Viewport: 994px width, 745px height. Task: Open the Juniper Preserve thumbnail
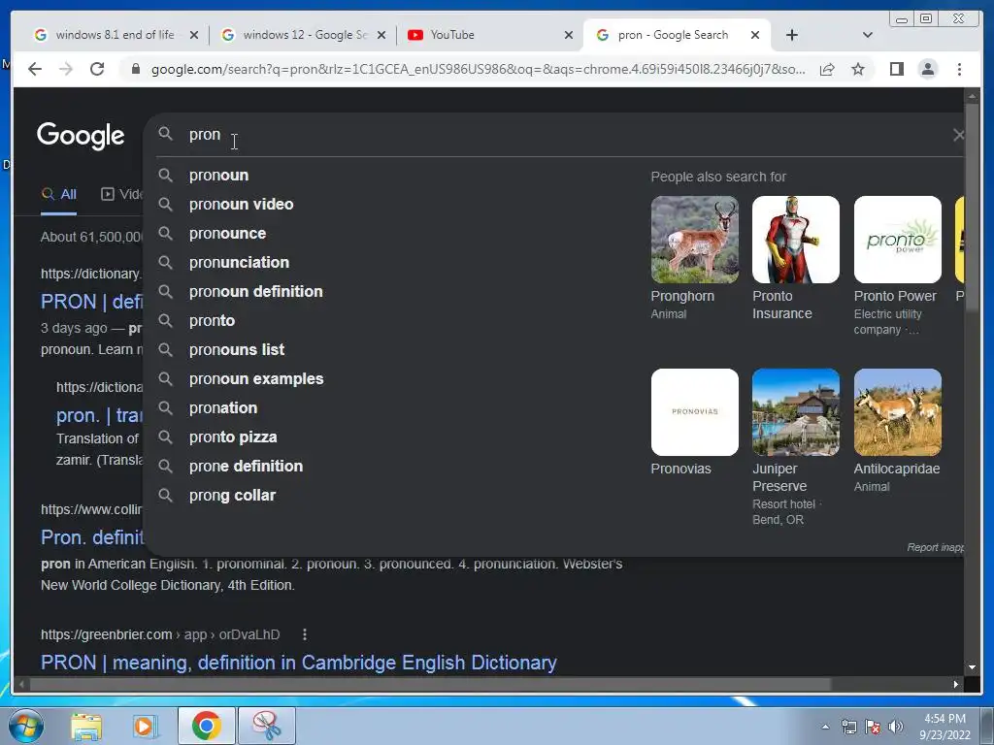pyautogui.click(x=796, y=411)
